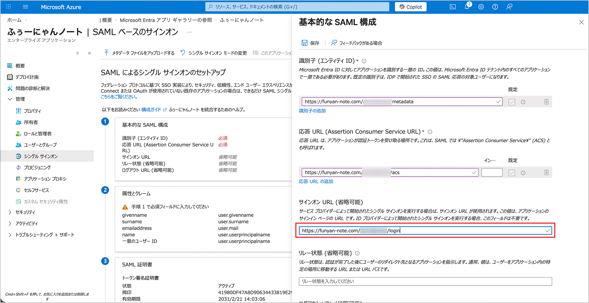
Task: Select プロビジョニング in the left menu
Action: 37,167
